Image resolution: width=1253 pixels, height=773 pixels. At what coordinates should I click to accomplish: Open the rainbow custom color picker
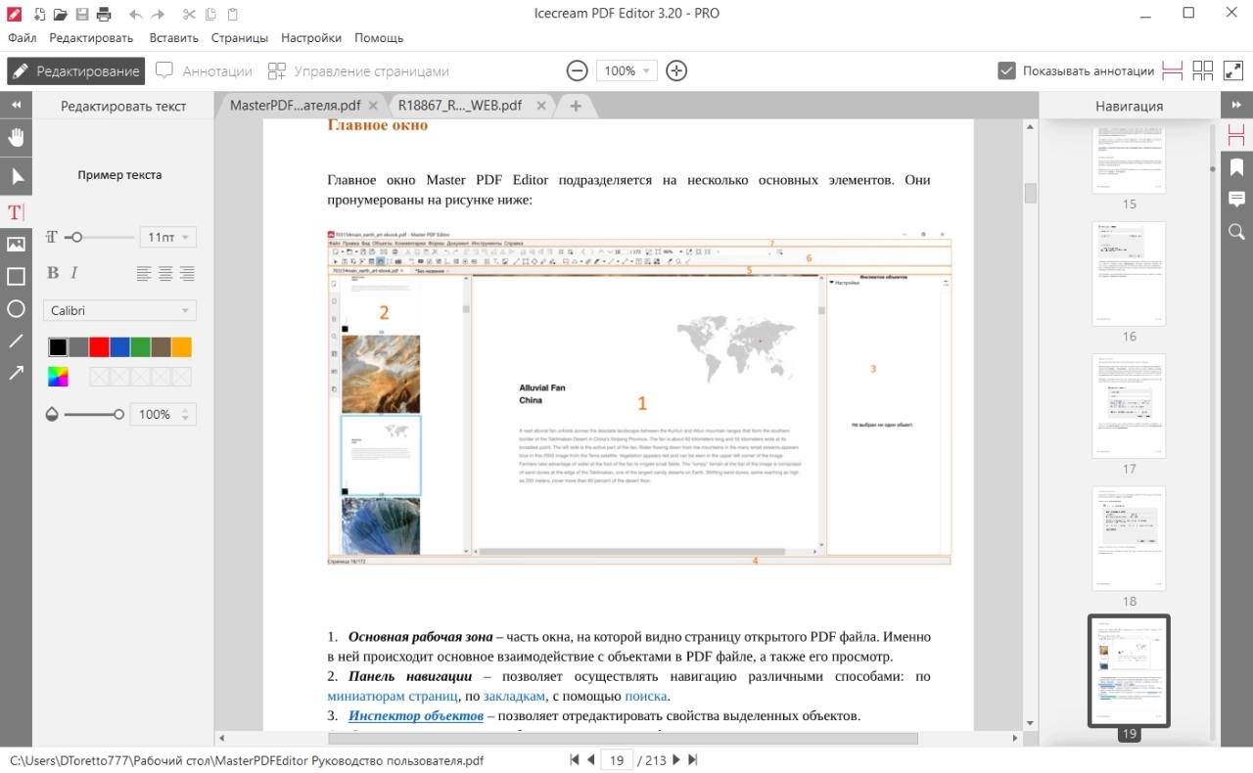tap(58, 377)
